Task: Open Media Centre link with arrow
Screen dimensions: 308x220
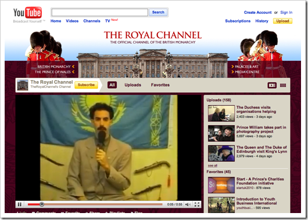Action: point(245,72)
